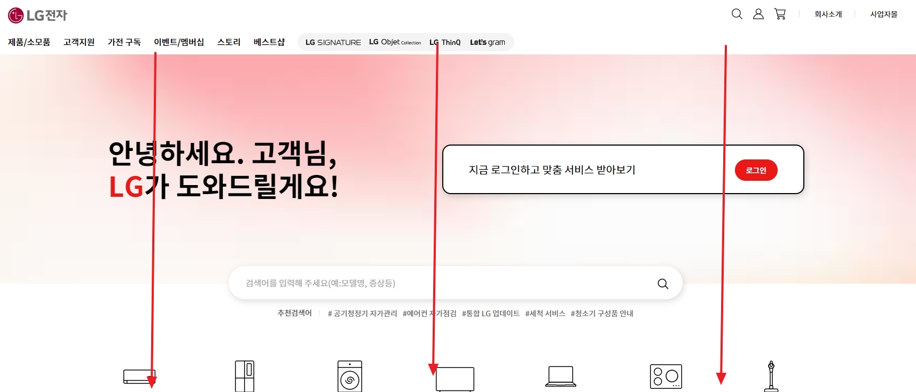
Task: Open the 가전 구독 menu
Action: click(x=124, y=42)
